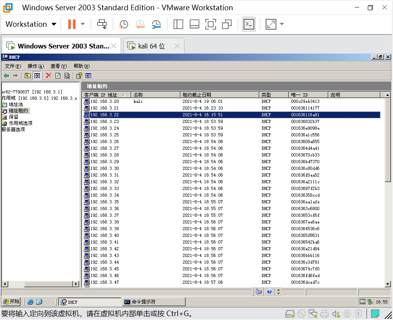Click the last DHCP toolbar pane icon
This screenshot has width=393, height=320.
click(88, 76)
